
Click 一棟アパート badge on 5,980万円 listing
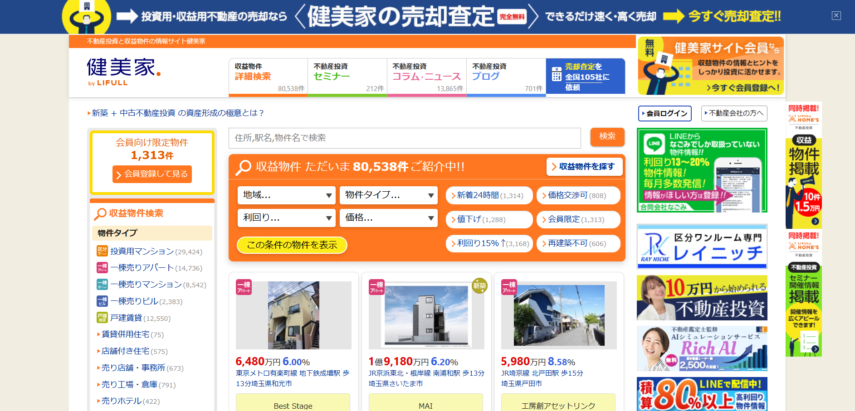coord(509,287)
